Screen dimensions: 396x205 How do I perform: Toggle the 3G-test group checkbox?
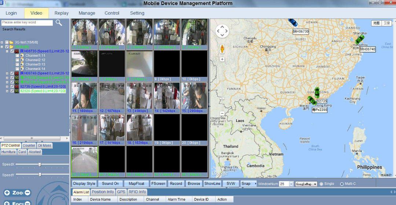tap(7, 42)
